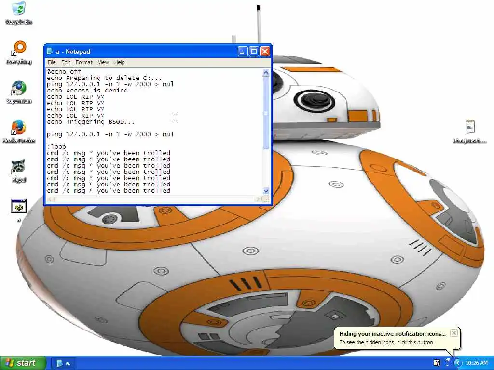Screen dimensions: 494x370
Task: Click the question mark tray icon
Action: coord(437,363)
